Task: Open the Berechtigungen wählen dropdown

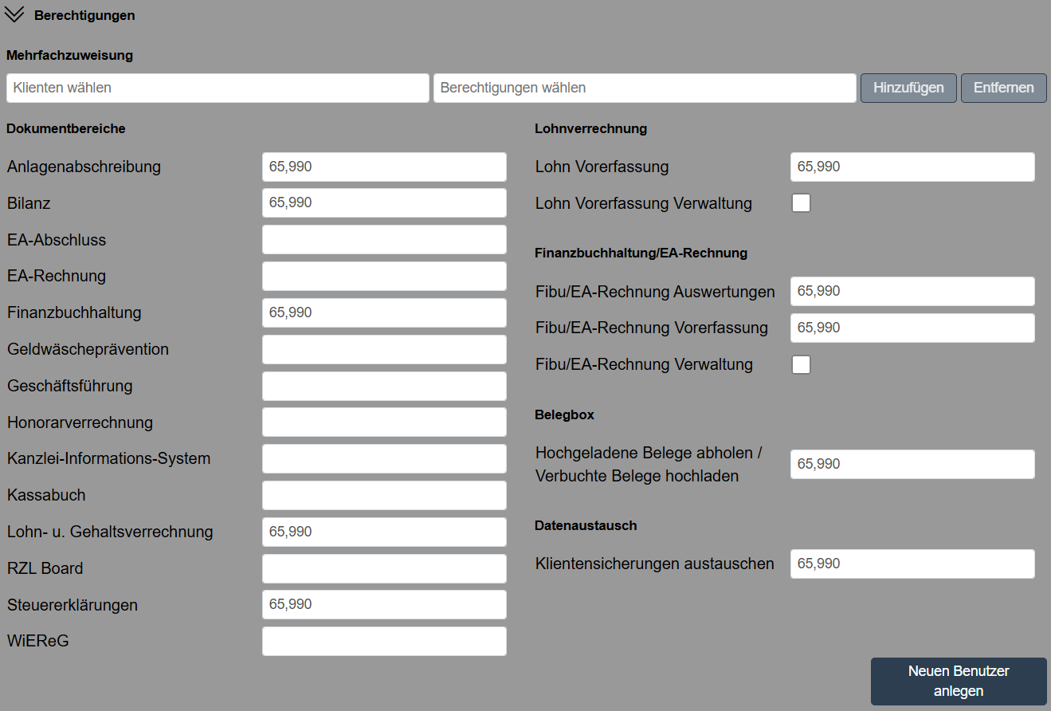Action: pos(644,88)
